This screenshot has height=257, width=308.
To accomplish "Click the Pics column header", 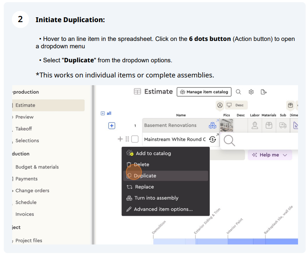I will [x=226, y=115].
